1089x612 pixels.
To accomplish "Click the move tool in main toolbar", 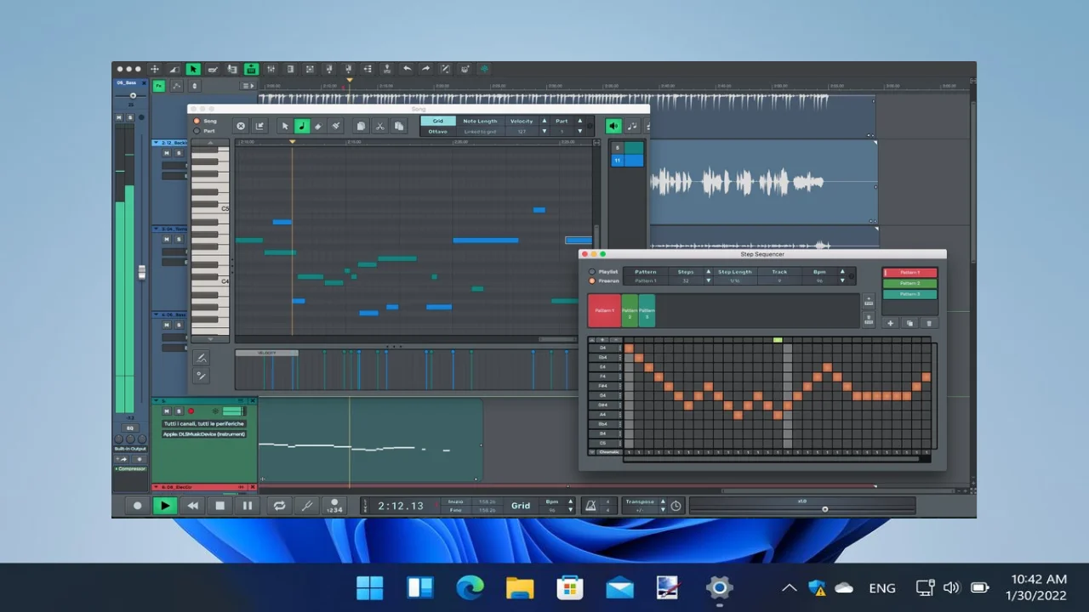I will [x=155, y=69].
